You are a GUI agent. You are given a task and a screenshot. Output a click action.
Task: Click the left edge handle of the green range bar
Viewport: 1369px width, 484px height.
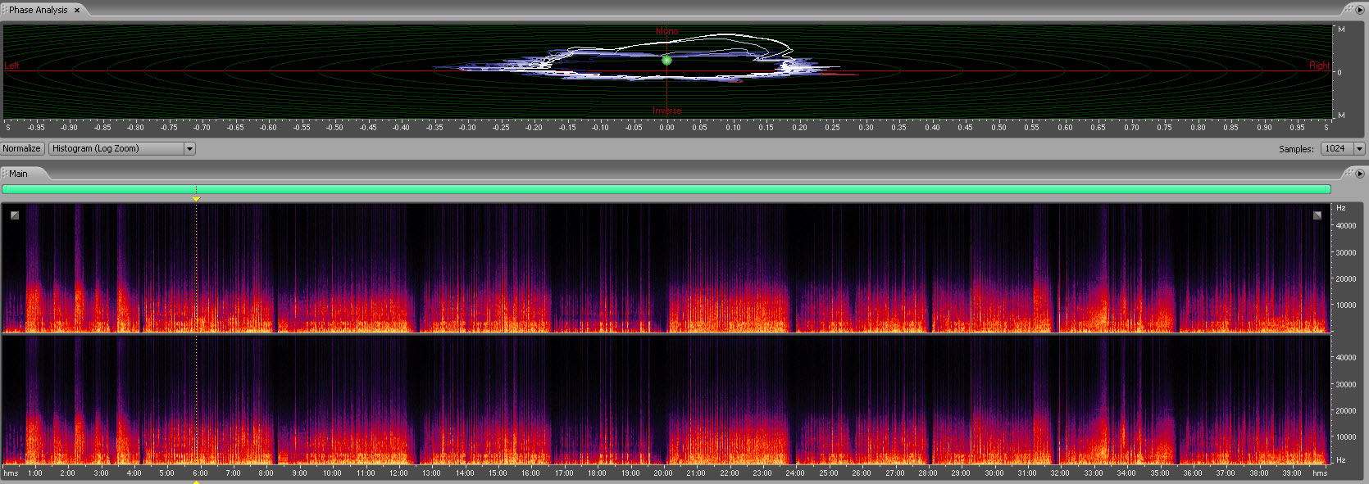[4, 189]
